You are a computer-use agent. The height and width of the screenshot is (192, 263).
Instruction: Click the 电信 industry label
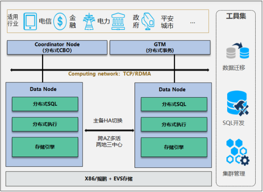[45, 21]
